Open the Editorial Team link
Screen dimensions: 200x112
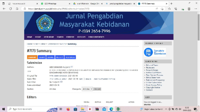tap(152, 65)
